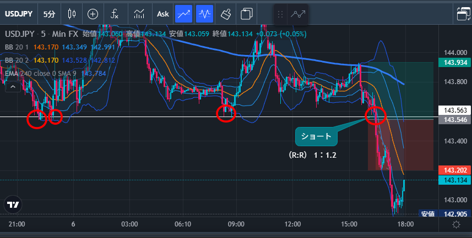Image resolution: width=472 pixels, height=238 pixels.
Task: Switch the Ask price display
Action: (162, 14)
